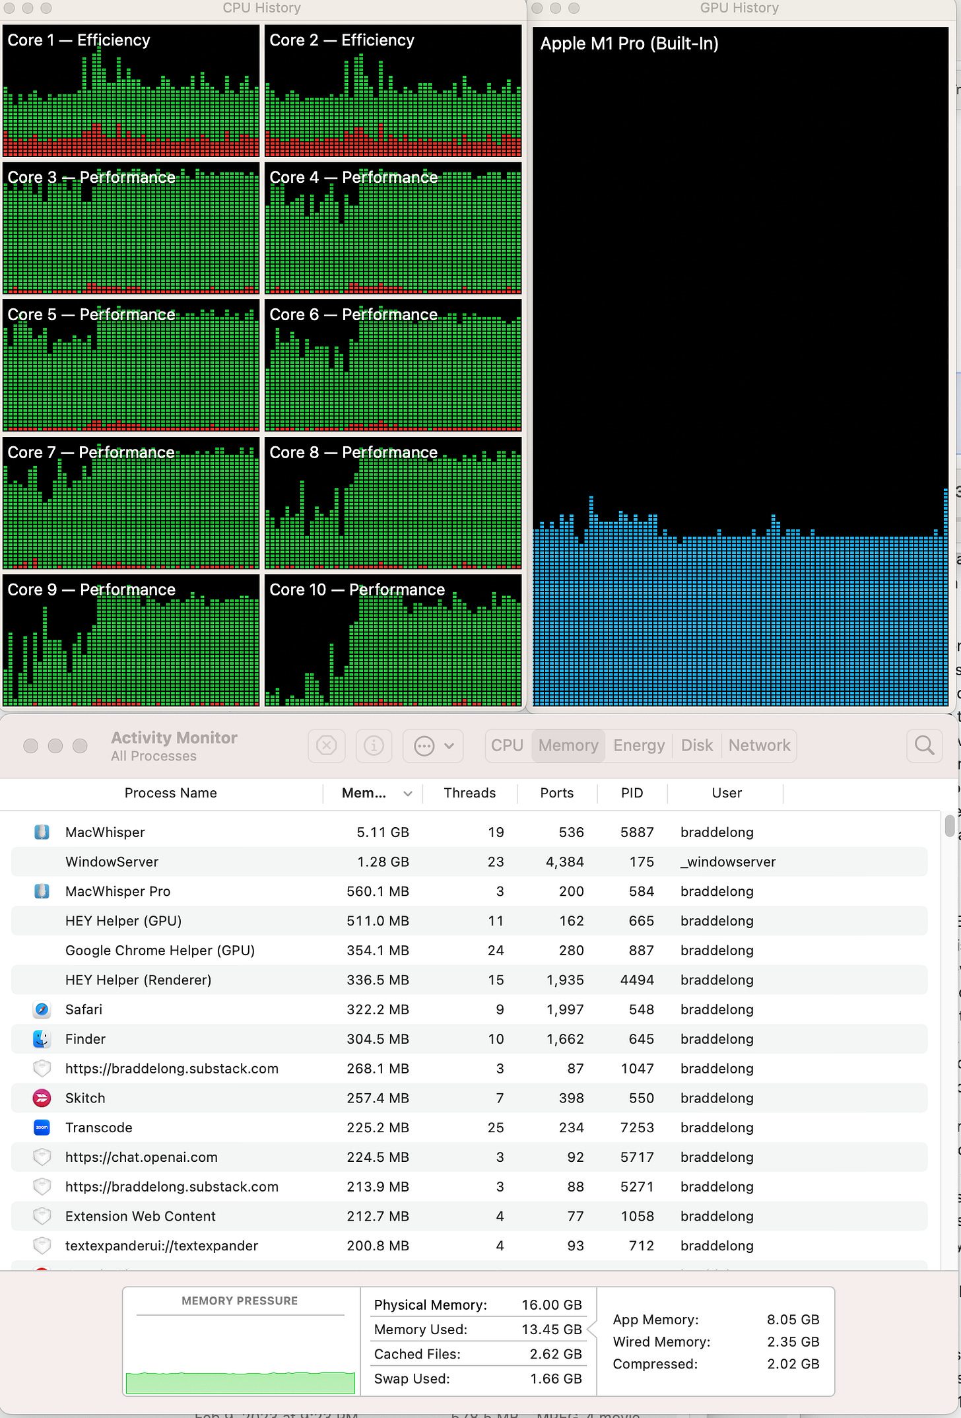Click the Core 2 Efficiency graph

tap(393, 90)
